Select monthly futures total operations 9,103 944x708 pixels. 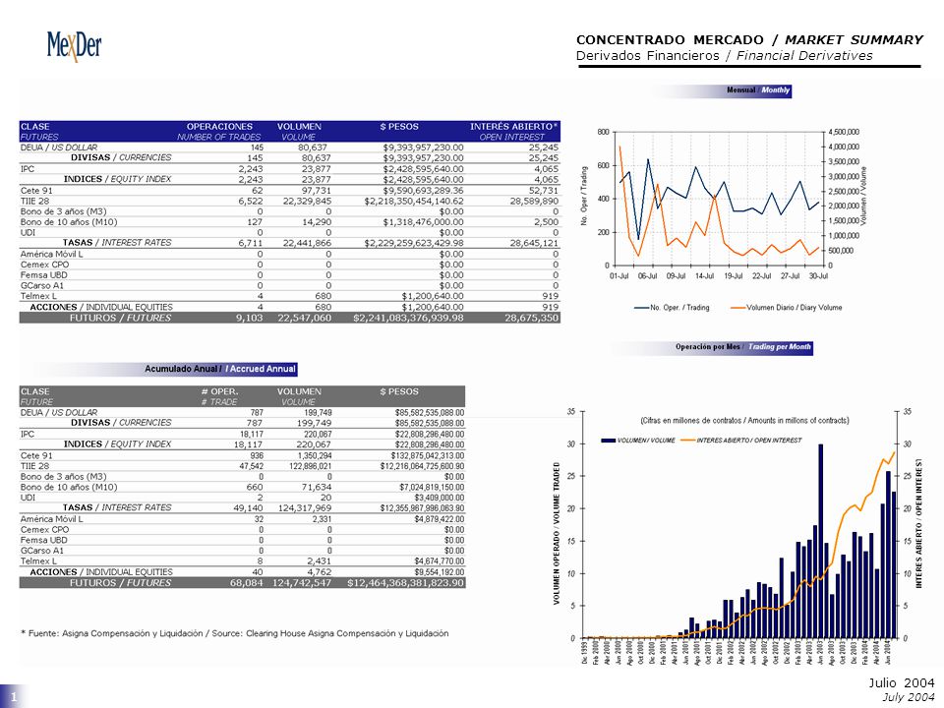[249, 318]
